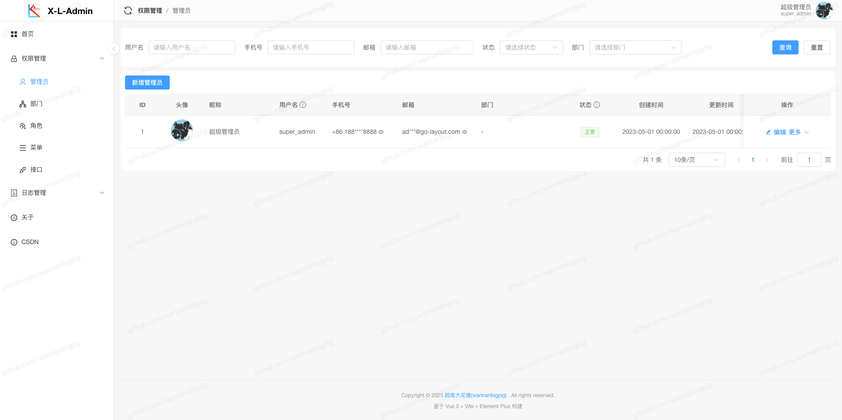This screenshot has height=420, width=842.
Task: Click the 共 1 条 total count text
Action: coord(652,160)
